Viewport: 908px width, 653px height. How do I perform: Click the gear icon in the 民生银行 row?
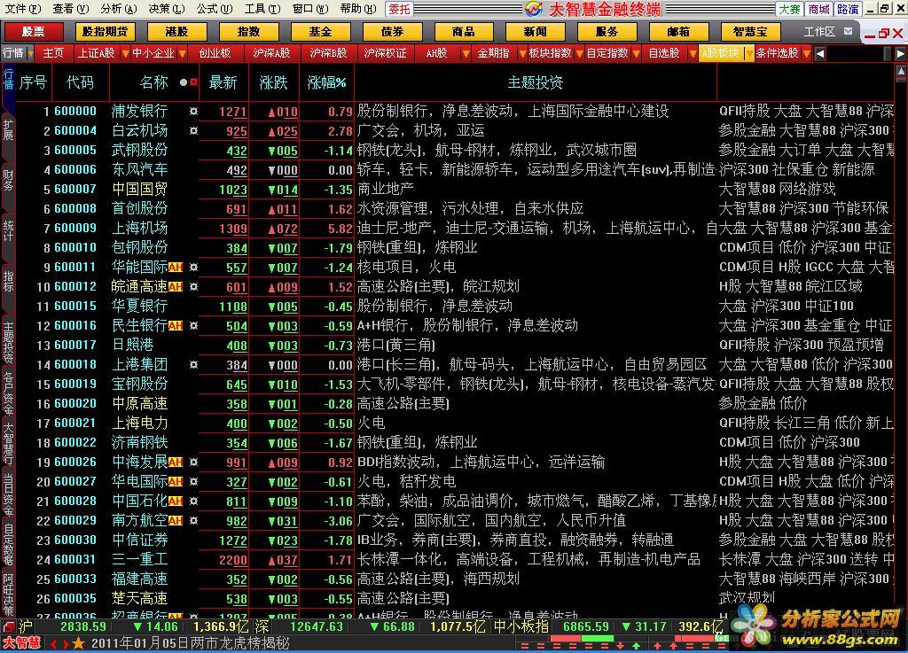pos(193,326)
